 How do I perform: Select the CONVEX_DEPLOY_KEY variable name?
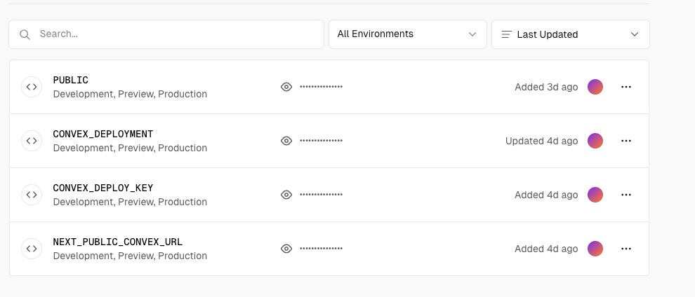102,188
